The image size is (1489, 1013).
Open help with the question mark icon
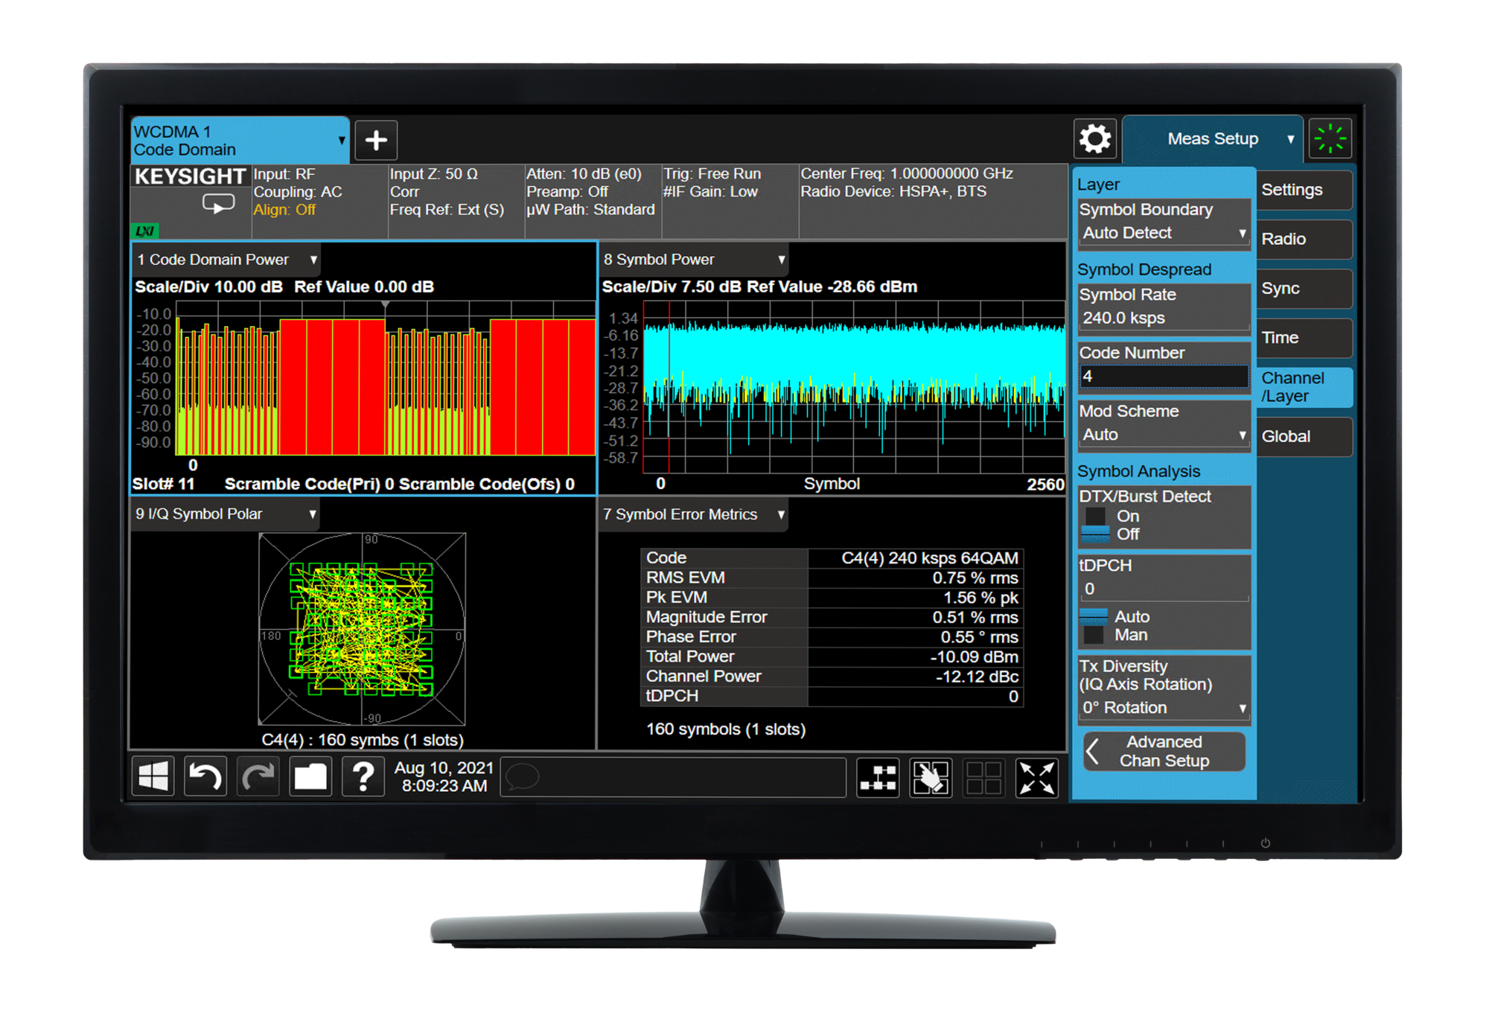pyautogui.click(x=363, y=777)
